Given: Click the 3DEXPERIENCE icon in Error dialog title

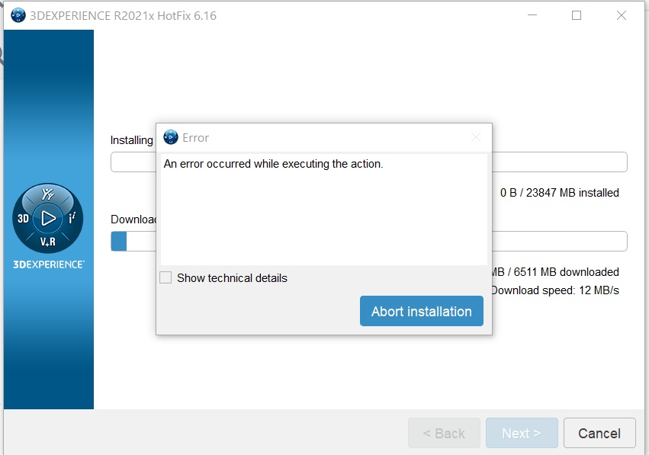Looking at the screenshot, I should (x=171, y=137).
